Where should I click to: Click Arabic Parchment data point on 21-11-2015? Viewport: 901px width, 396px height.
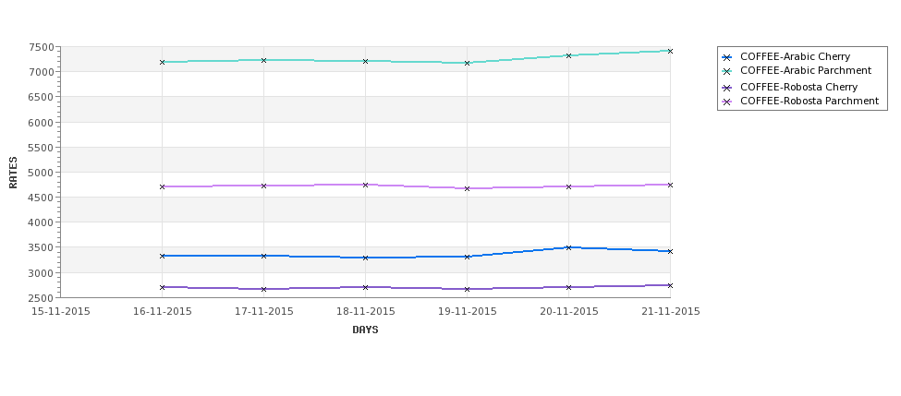(x=670, y=51)
